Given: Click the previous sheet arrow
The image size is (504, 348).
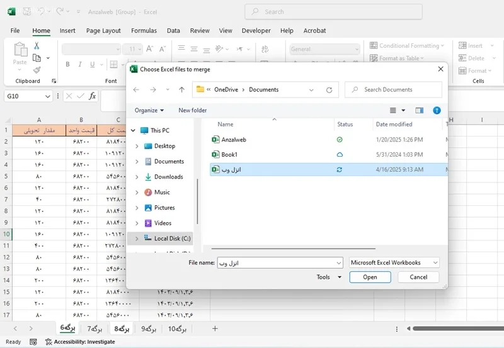Looking at the screenshot, I should click(x=15, y=328).
